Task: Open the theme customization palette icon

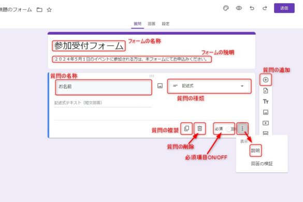Action: click(x=226, y=8)
